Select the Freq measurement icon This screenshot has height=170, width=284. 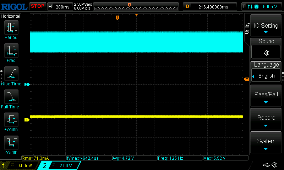coord(11,51)
